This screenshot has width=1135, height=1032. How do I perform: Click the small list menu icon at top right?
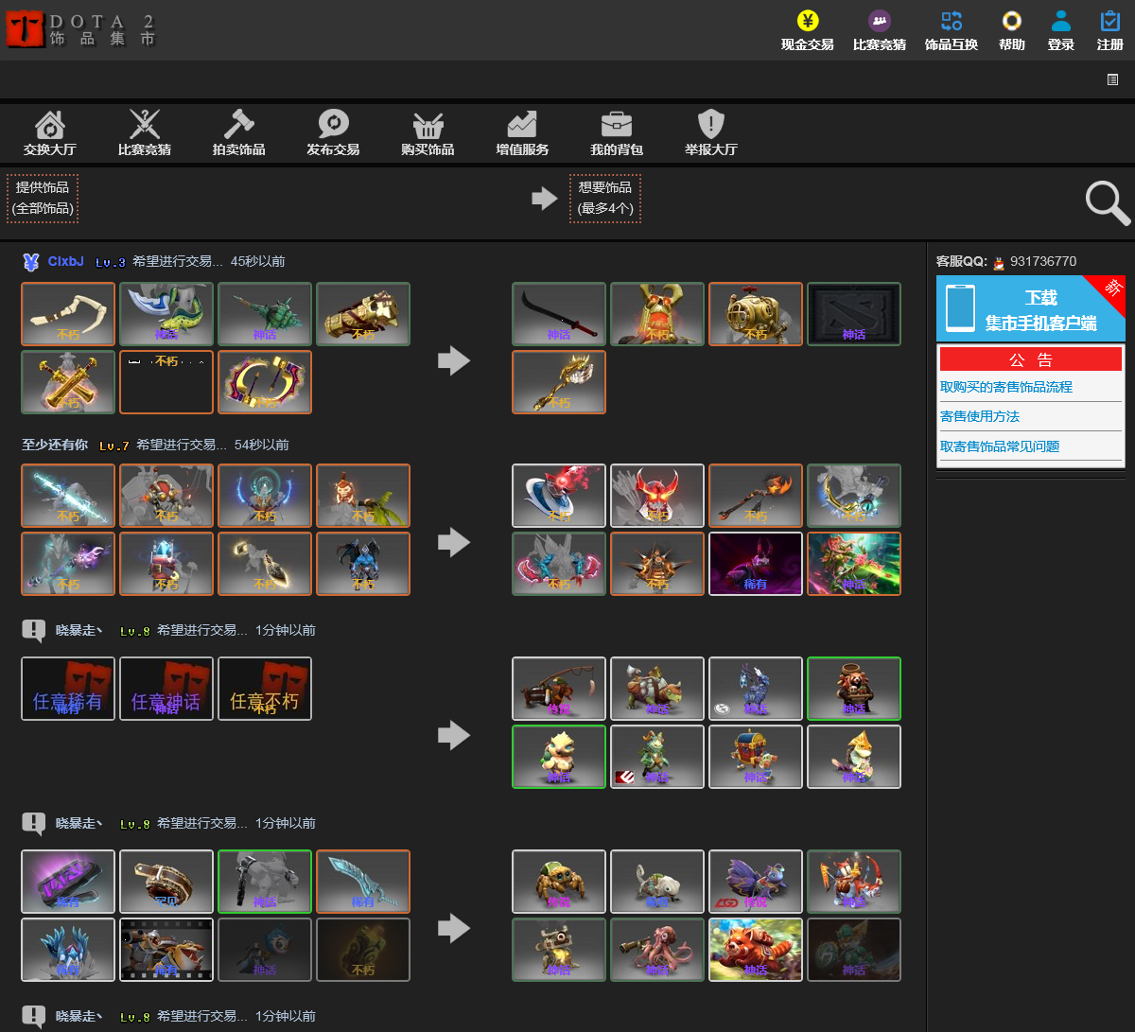pyautogui.click(x=1112, y=79)
